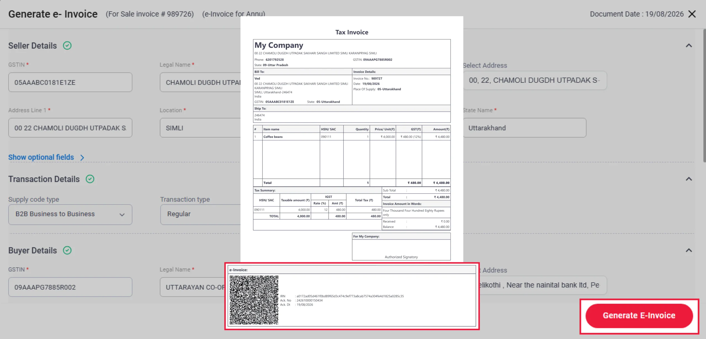Click Show optional fields chevron arrow
Screen dimensions: 706x339
(x=82, y=158)
